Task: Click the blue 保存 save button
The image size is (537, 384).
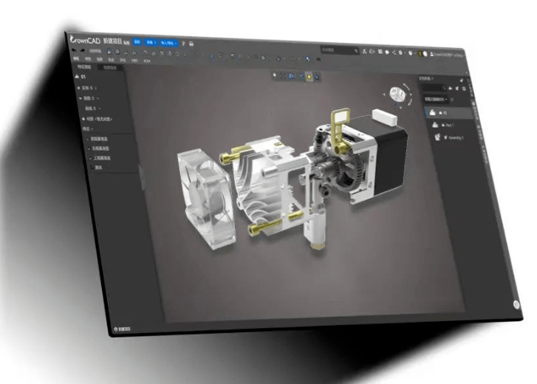Action: coord(137,42)
